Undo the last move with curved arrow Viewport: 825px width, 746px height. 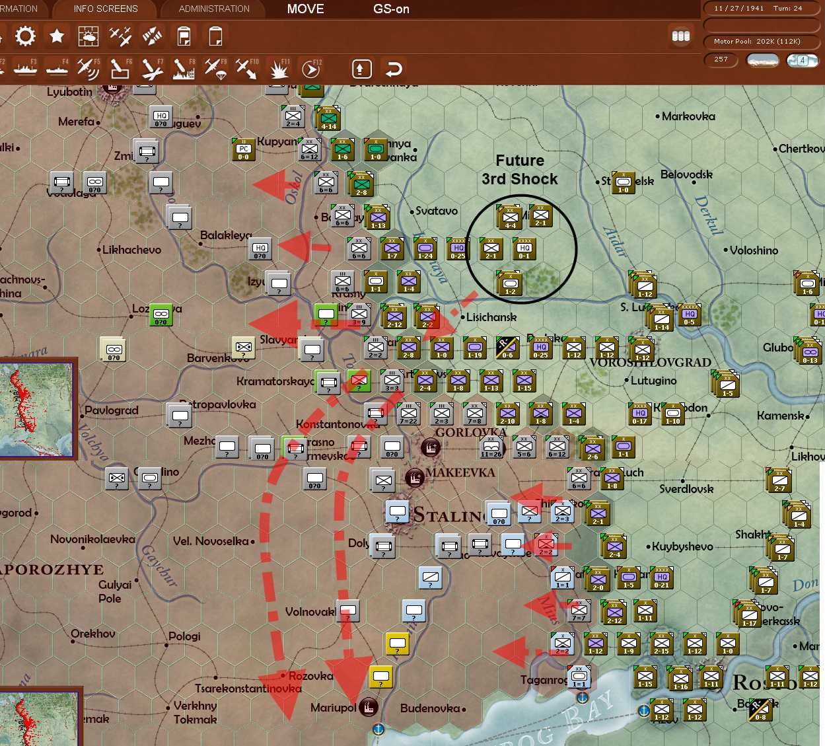(394, 69)
